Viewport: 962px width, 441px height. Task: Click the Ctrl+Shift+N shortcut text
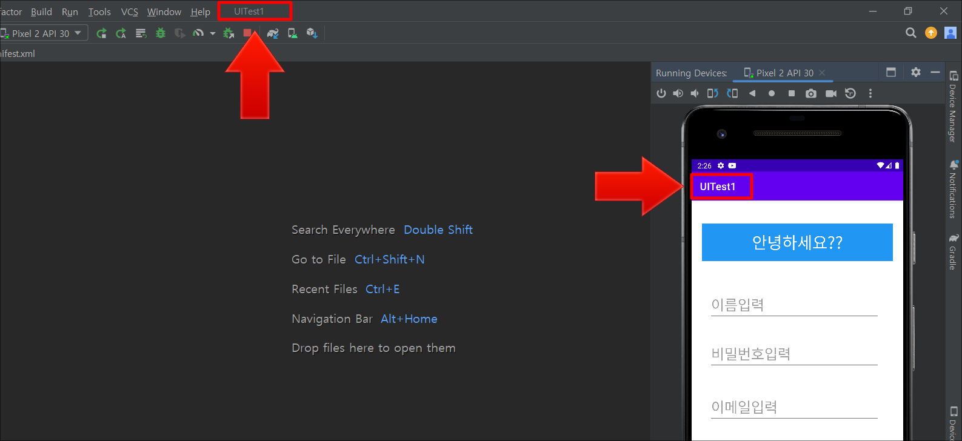tap(390, 259)
